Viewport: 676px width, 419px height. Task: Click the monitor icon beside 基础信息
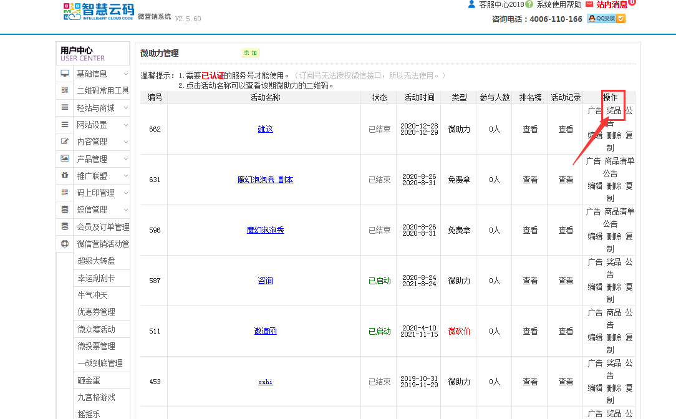point(65,74)
